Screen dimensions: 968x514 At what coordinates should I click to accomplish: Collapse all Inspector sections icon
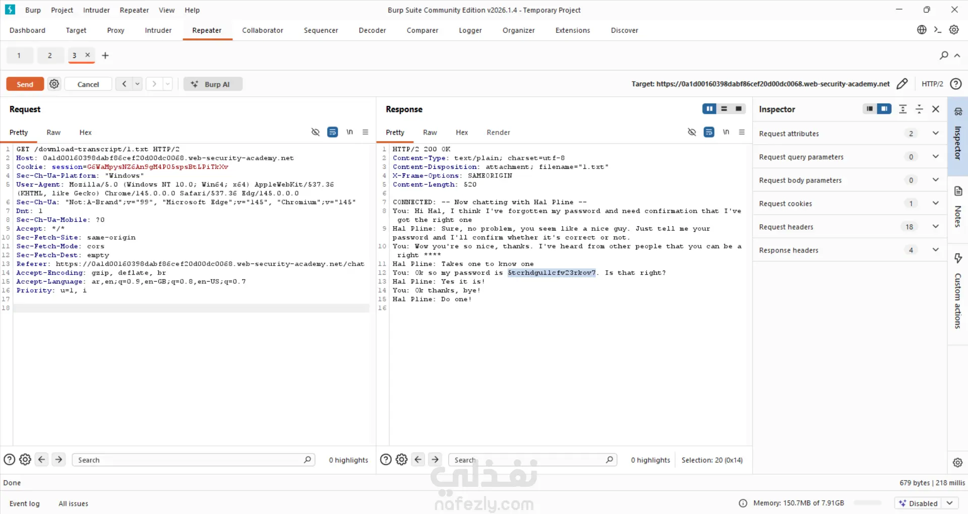point(919,109)
